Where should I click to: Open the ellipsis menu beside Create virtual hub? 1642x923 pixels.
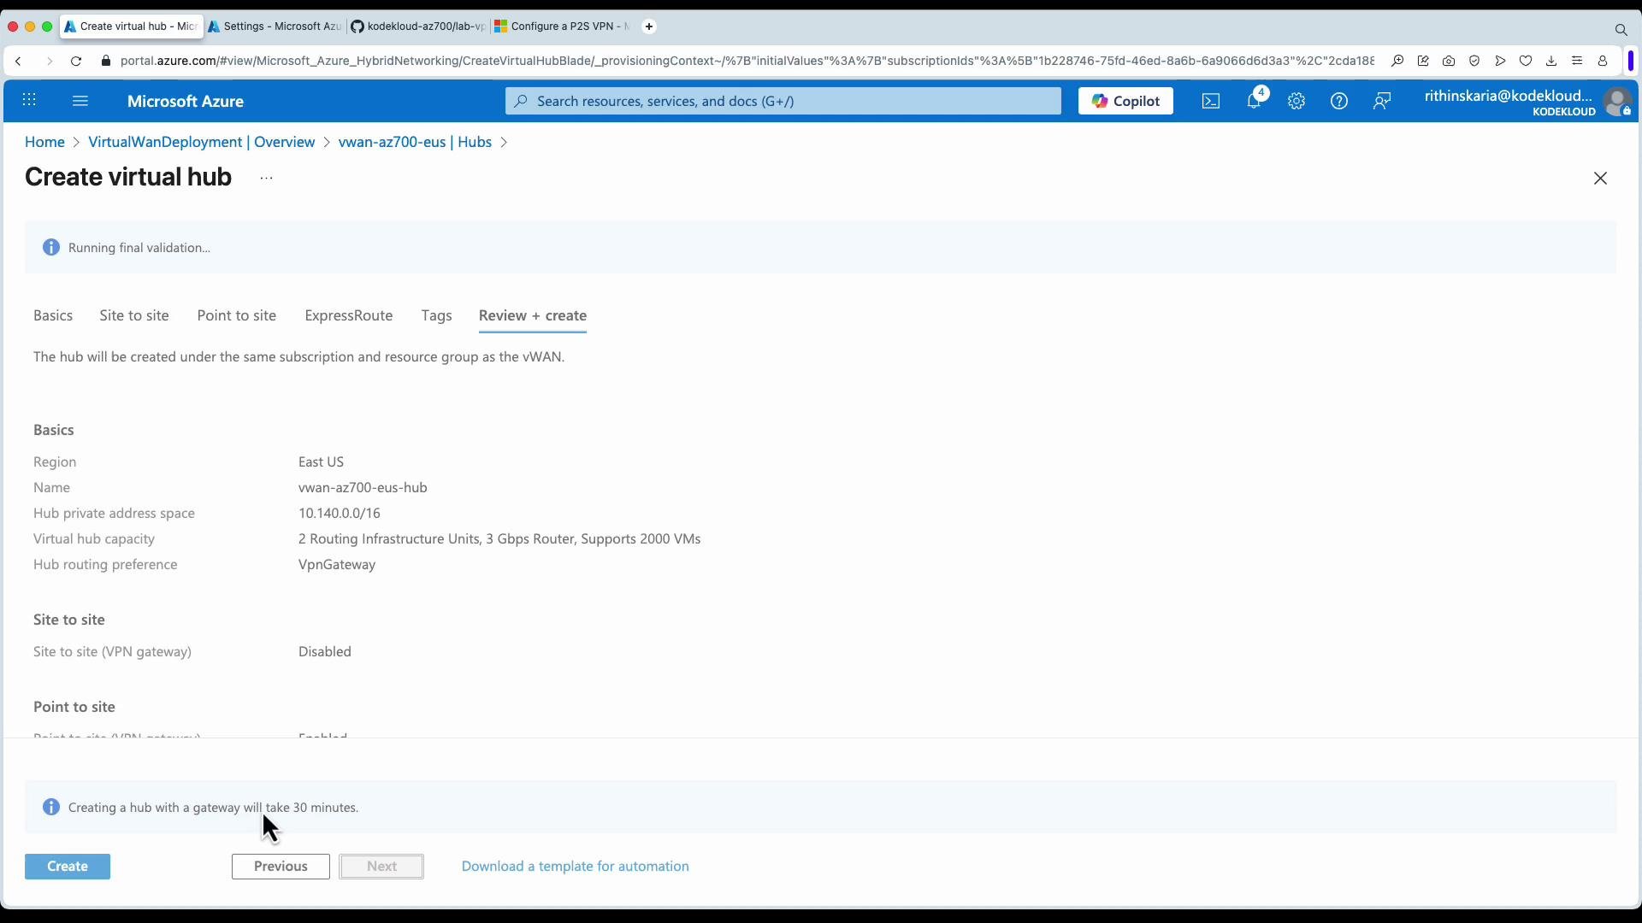click(x=267, y=178)
